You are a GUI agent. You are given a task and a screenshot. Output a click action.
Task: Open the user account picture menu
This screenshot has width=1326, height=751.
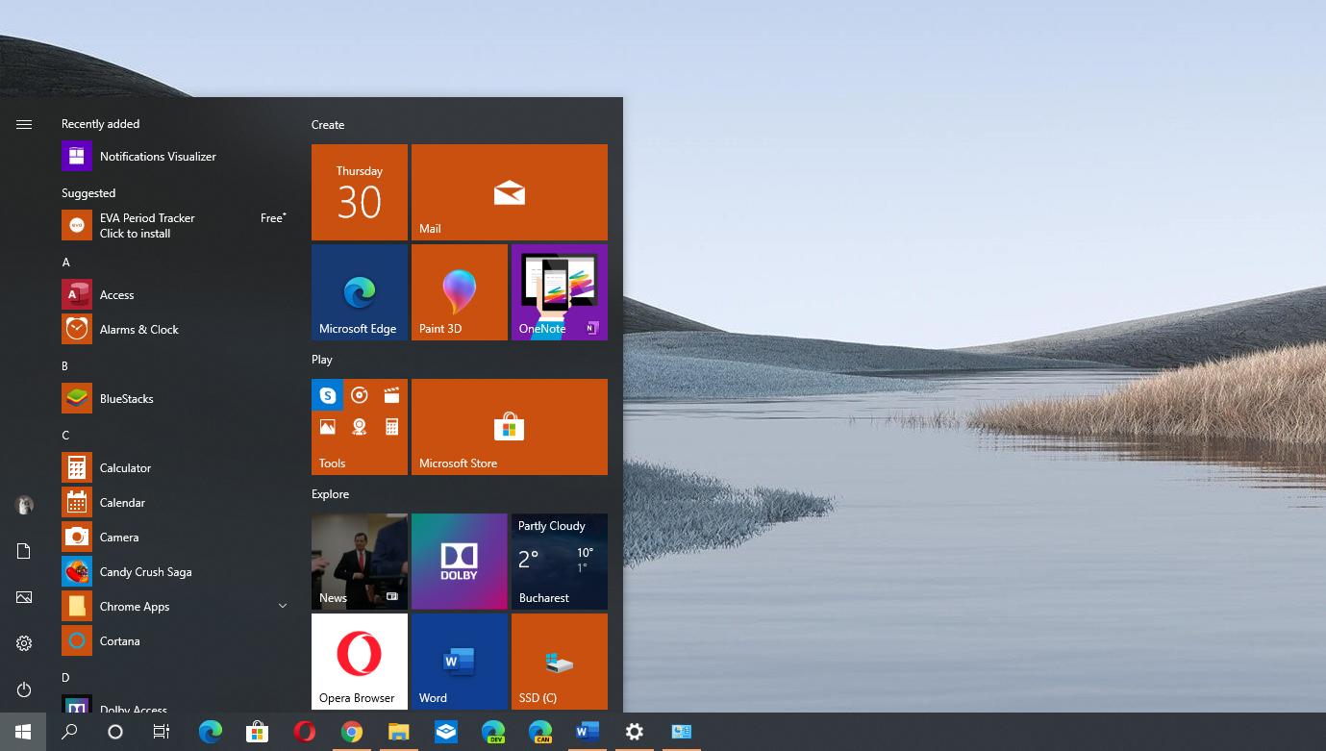[24, 505]
